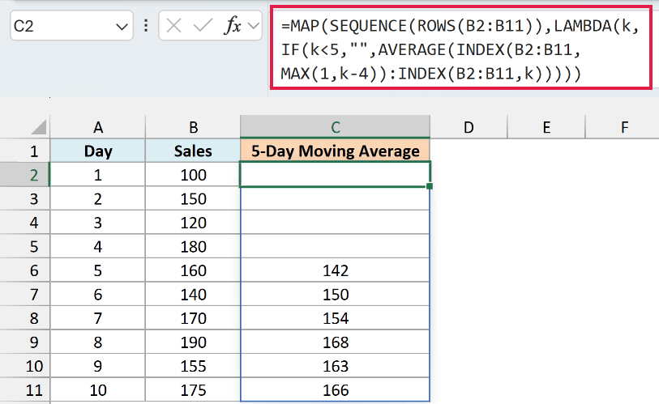Click the Sales cell showing 190
Screen dimensions: 659x404
[193, 342]
